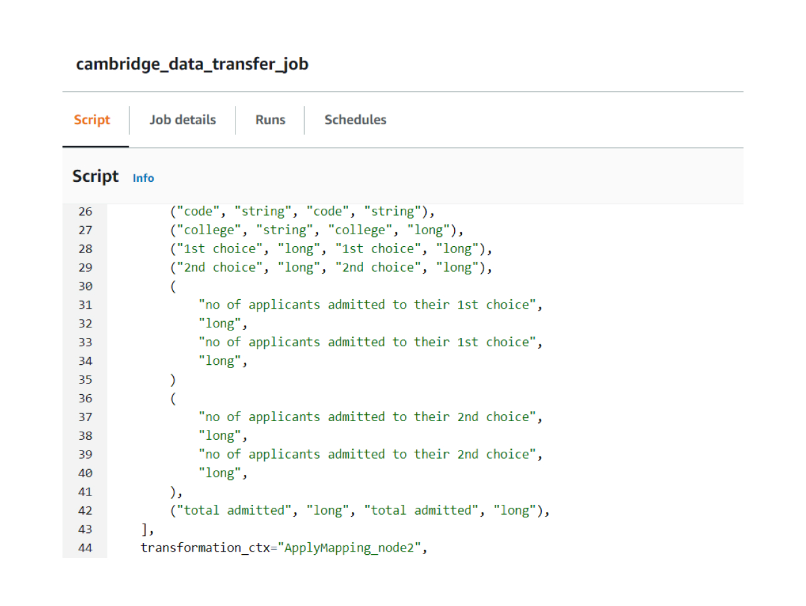Click the opening parenthesis on line 30
The width and height of the screenshot is (806, 606).
(x=173, y=287)
